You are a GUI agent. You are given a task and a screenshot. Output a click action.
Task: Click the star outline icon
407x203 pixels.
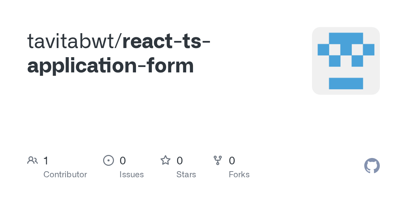(166, 160)
